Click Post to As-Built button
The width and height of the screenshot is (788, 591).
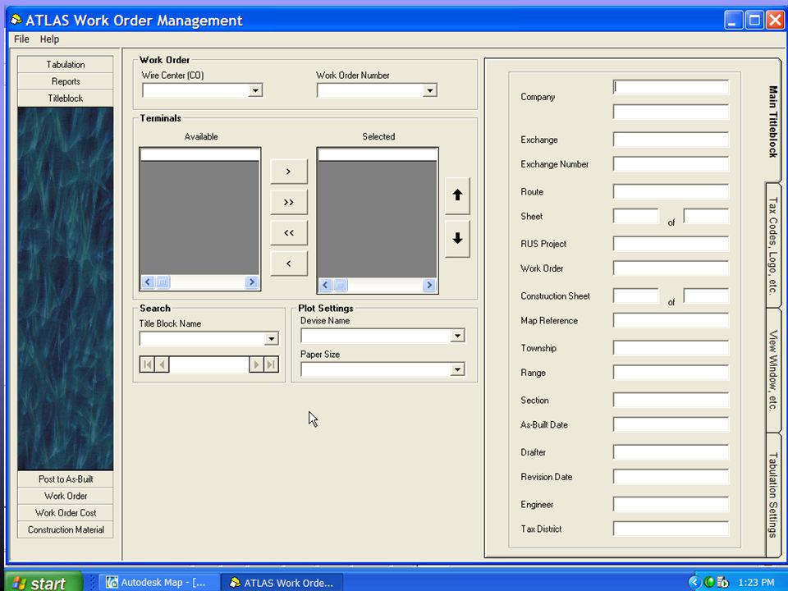[66, 479]
